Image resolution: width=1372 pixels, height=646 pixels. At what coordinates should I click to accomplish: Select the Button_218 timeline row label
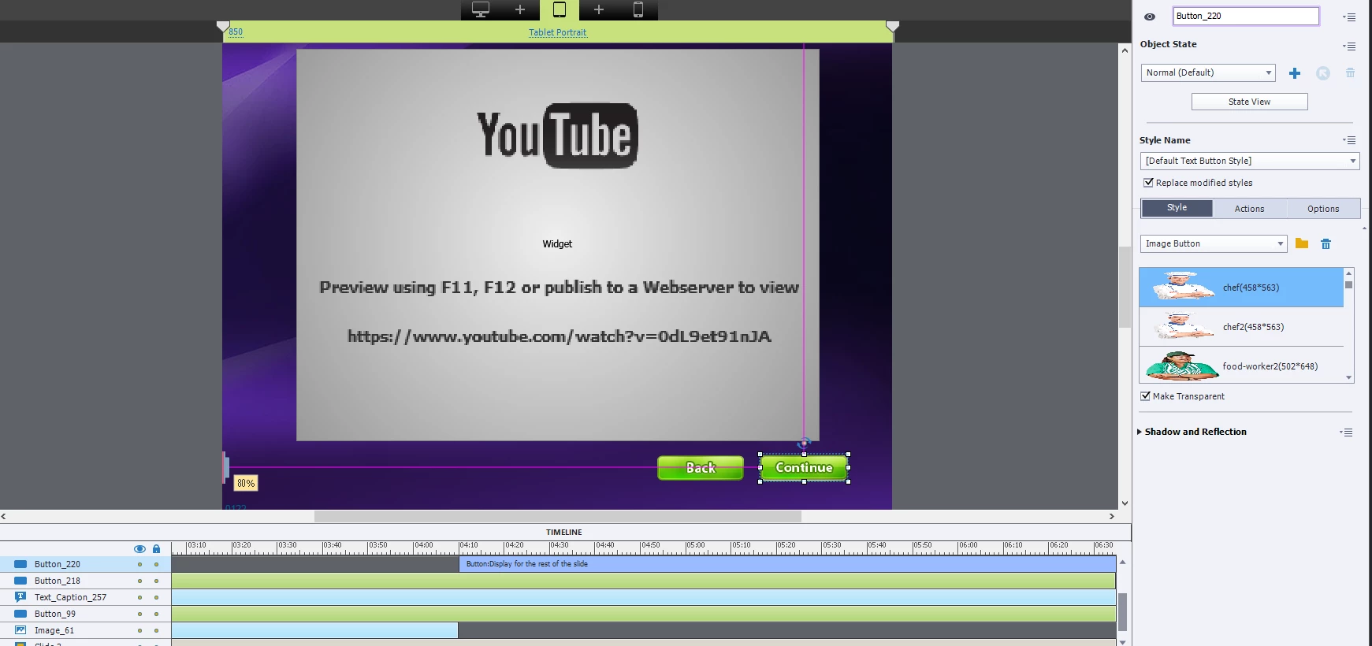coord(58,581)
